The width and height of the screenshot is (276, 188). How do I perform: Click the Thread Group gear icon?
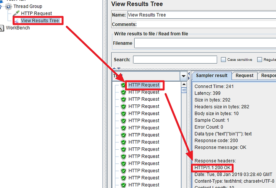(x=8, y=7)
